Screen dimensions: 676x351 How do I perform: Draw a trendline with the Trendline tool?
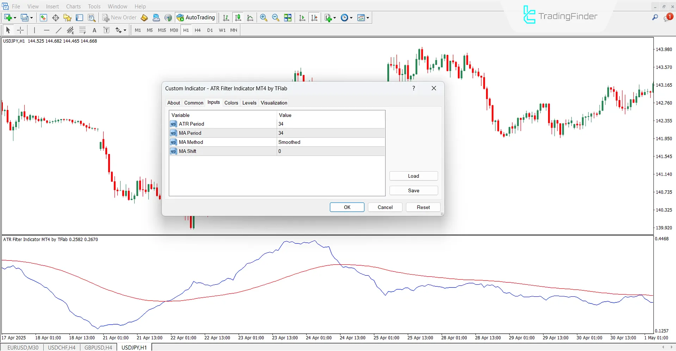(58, 30)
